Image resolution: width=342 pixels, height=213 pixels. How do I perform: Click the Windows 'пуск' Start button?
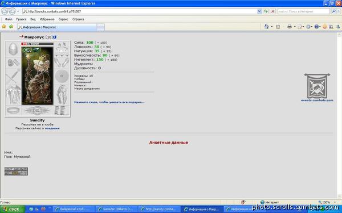pyautogui.click(x=13, y=209)
